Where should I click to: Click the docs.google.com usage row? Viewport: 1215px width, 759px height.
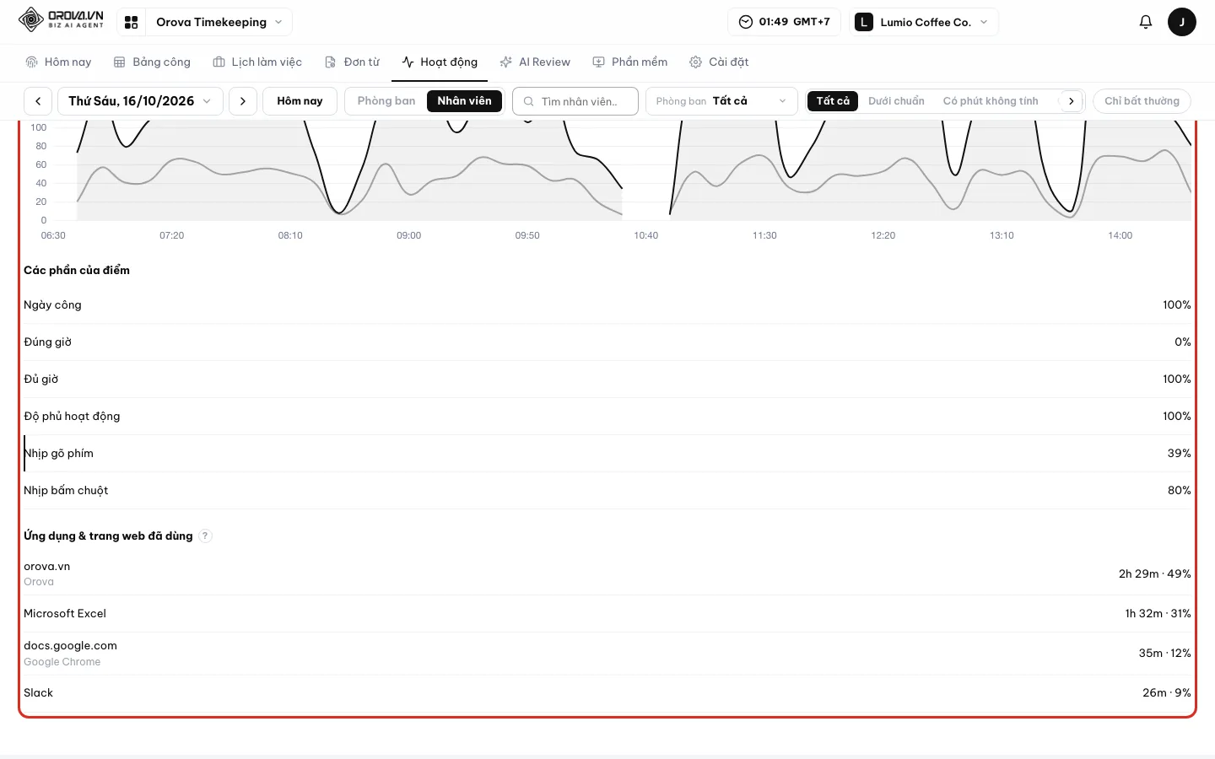[x=607, y=654]
